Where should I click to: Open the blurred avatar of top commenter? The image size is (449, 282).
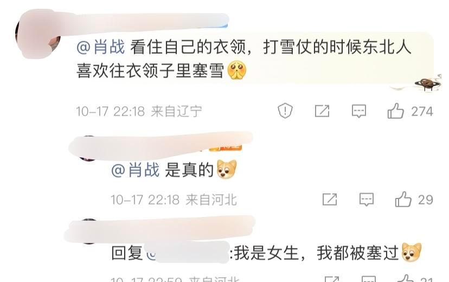tap(37, 34)
